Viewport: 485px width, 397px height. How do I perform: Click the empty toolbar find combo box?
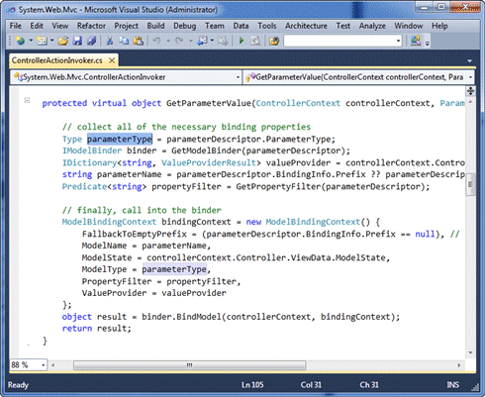coord(343,41)
